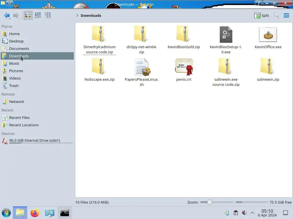Click the file manager taskbar icon

click(20, 213)
